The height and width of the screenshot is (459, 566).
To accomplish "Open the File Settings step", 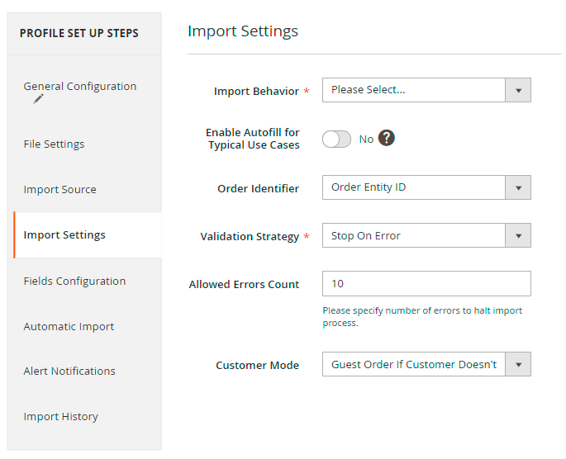I will tap(54, 144).
